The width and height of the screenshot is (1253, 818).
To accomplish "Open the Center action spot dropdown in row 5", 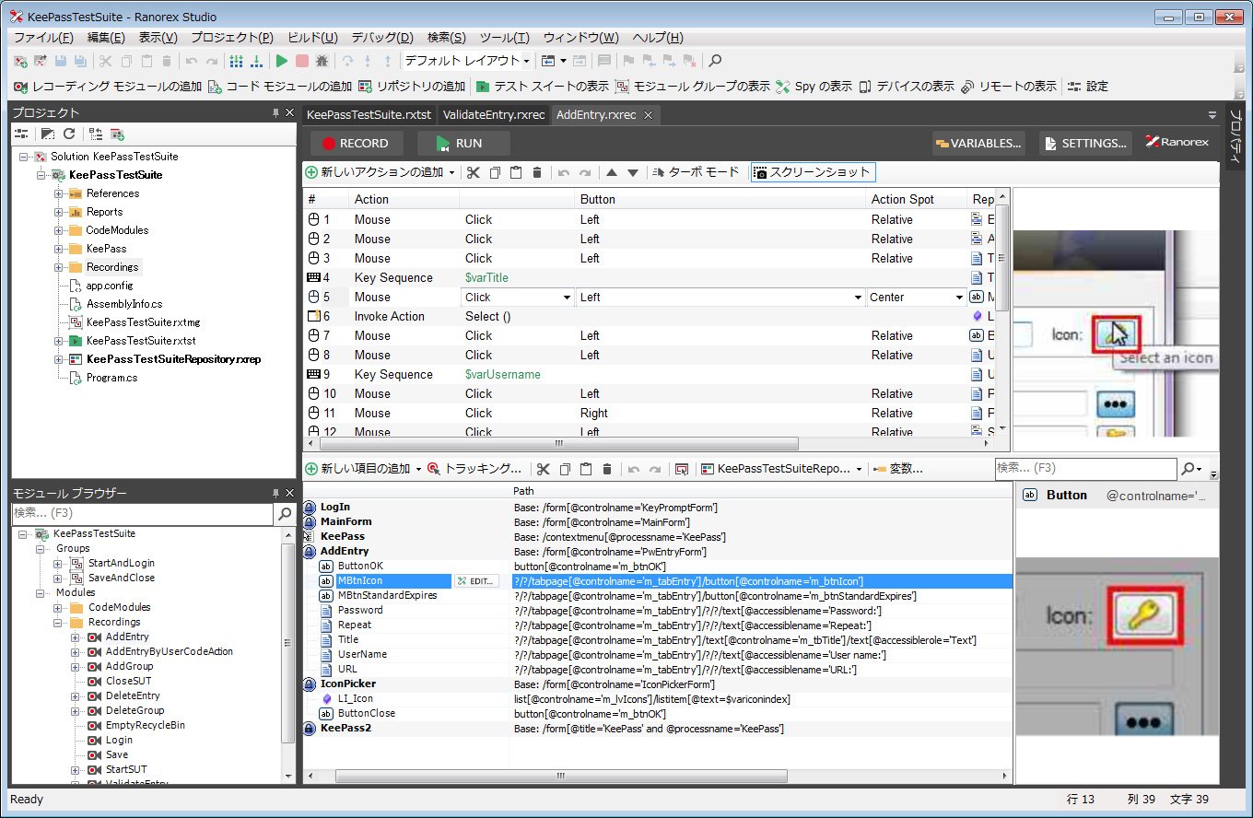I will click(959, 298).
